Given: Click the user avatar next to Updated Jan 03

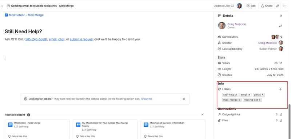Looking at the screenshot, I should click(x=239, y=6).
